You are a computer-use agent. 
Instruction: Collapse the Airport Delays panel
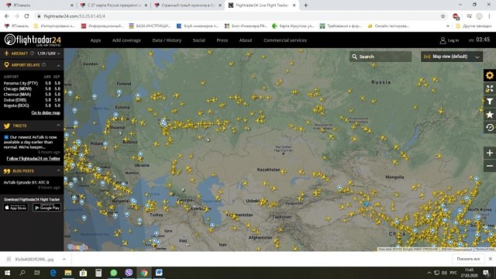59,65
